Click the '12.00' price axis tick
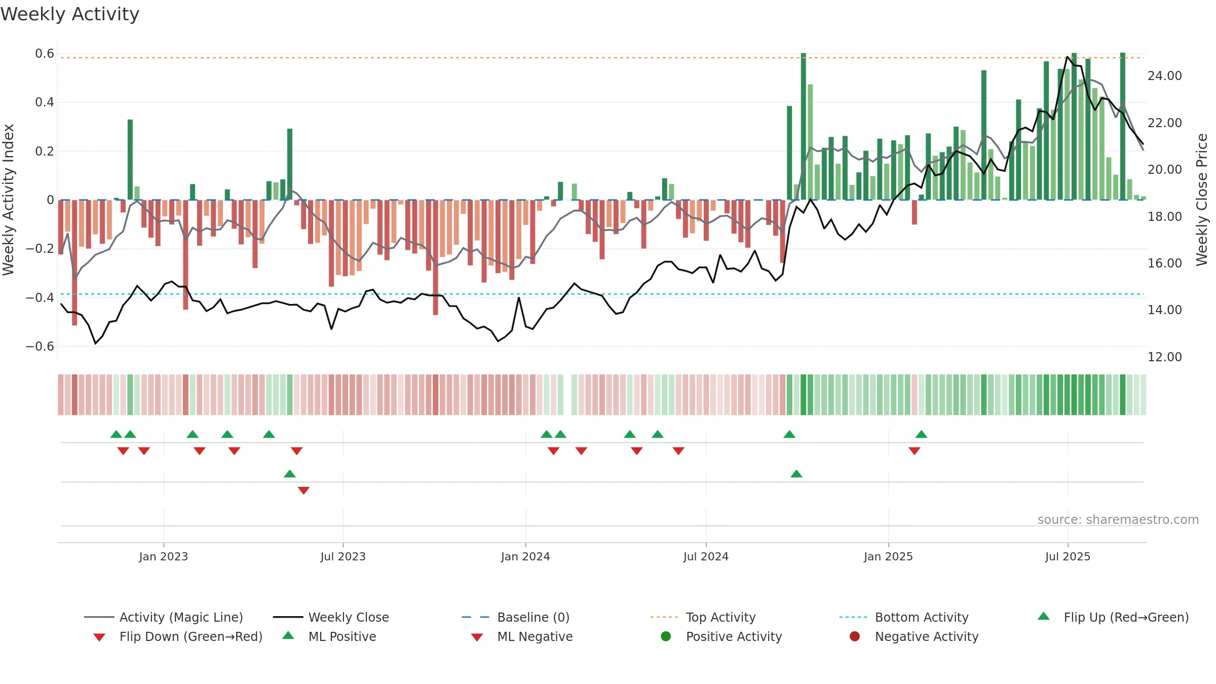This screenshot has height=684, width=1216. click(1165, 357)
